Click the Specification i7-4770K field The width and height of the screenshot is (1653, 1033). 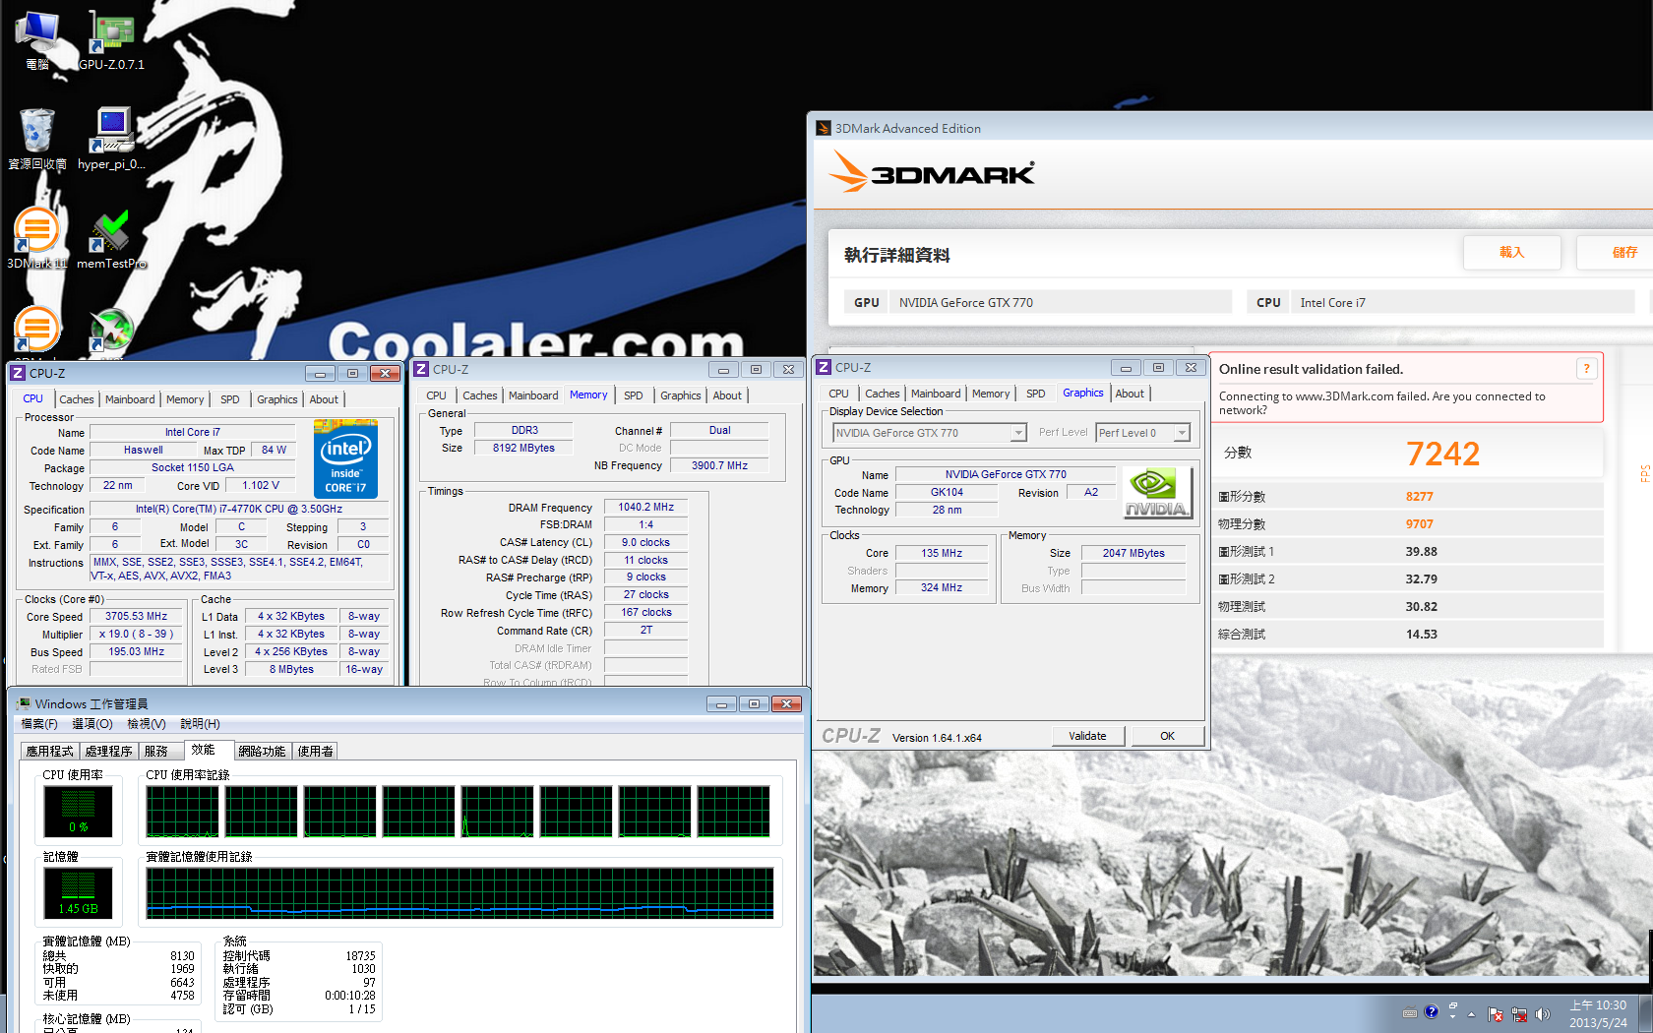tap(239, 510)
